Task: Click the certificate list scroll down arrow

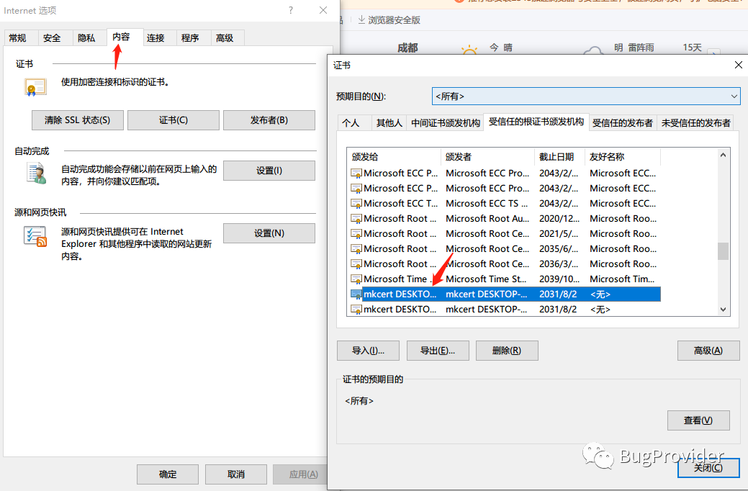Action: click(724, 310)
